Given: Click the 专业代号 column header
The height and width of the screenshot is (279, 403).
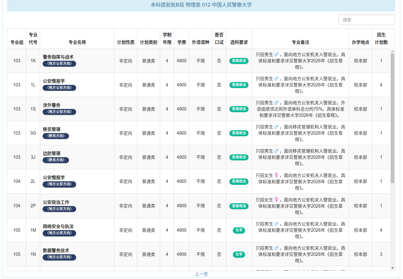Looking at the screenshot, I should coord(33,39).
